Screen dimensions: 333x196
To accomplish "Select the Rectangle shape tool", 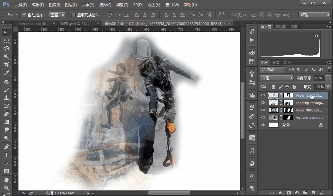I will point(6,171).
